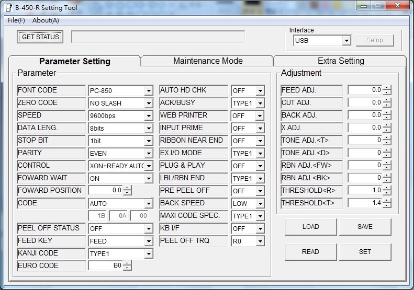Open the Interface USB dropdown
The width and height of the screenshot is (414, 290).
point(346,41)
